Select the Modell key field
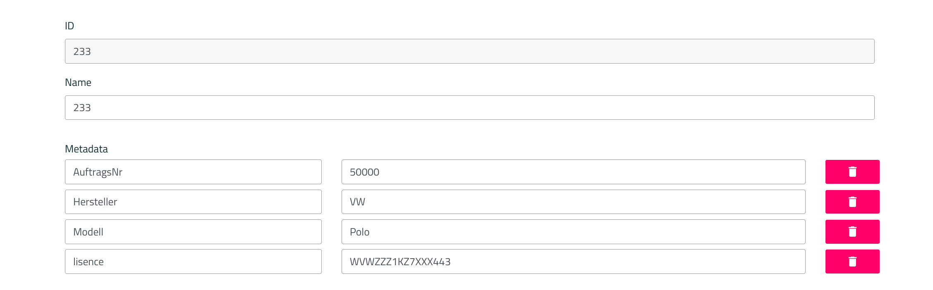 pyautogui.click(x=193, y=232)
